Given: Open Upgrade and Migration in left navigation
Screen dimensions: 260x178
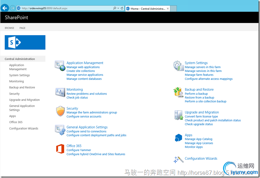Looking at the screenshot, I should [24, 100].
